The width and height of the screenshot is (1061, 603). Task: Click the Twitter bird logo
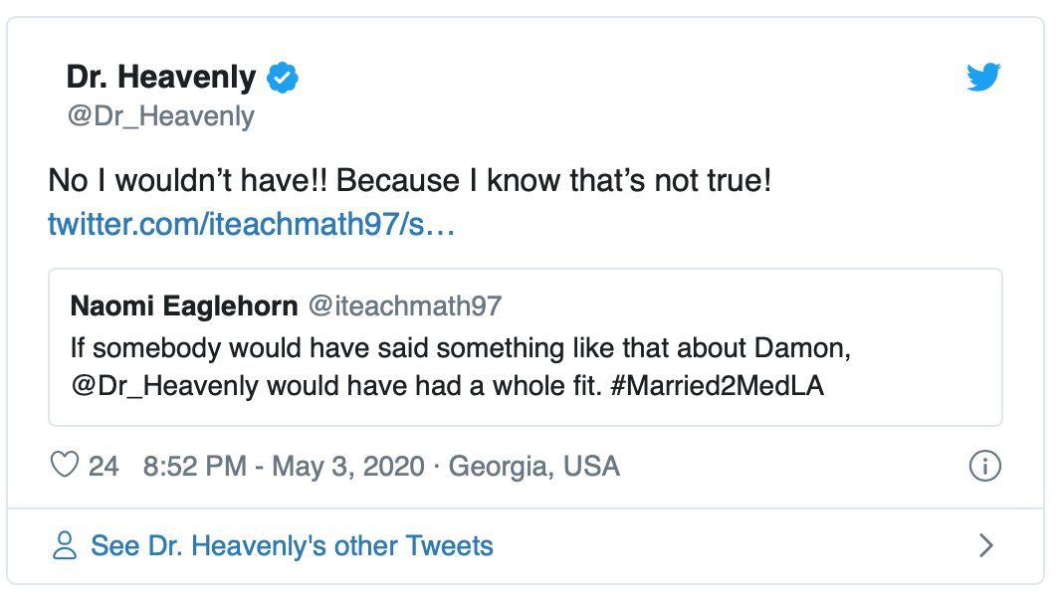pyautogui.click(x=983, y=78)
